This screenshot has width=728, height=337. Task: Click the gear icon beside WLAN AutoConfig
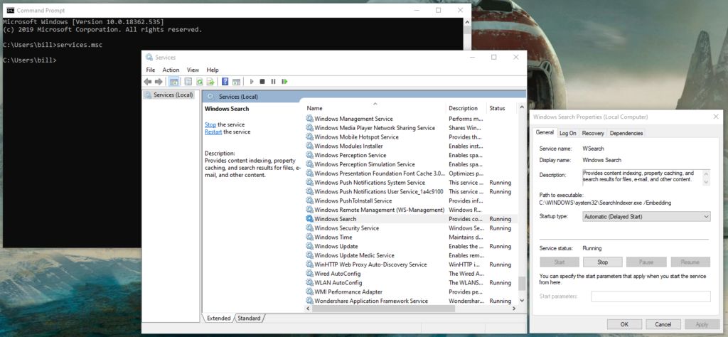[x=310, y=283]
